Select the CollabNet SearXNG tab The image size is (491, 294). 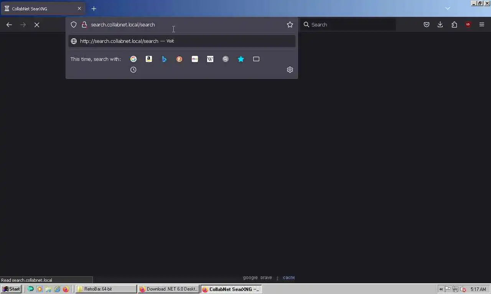pyautogui.click(x=42, y=8)
